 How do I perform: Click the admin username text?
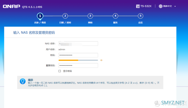[x=62, y=49]
